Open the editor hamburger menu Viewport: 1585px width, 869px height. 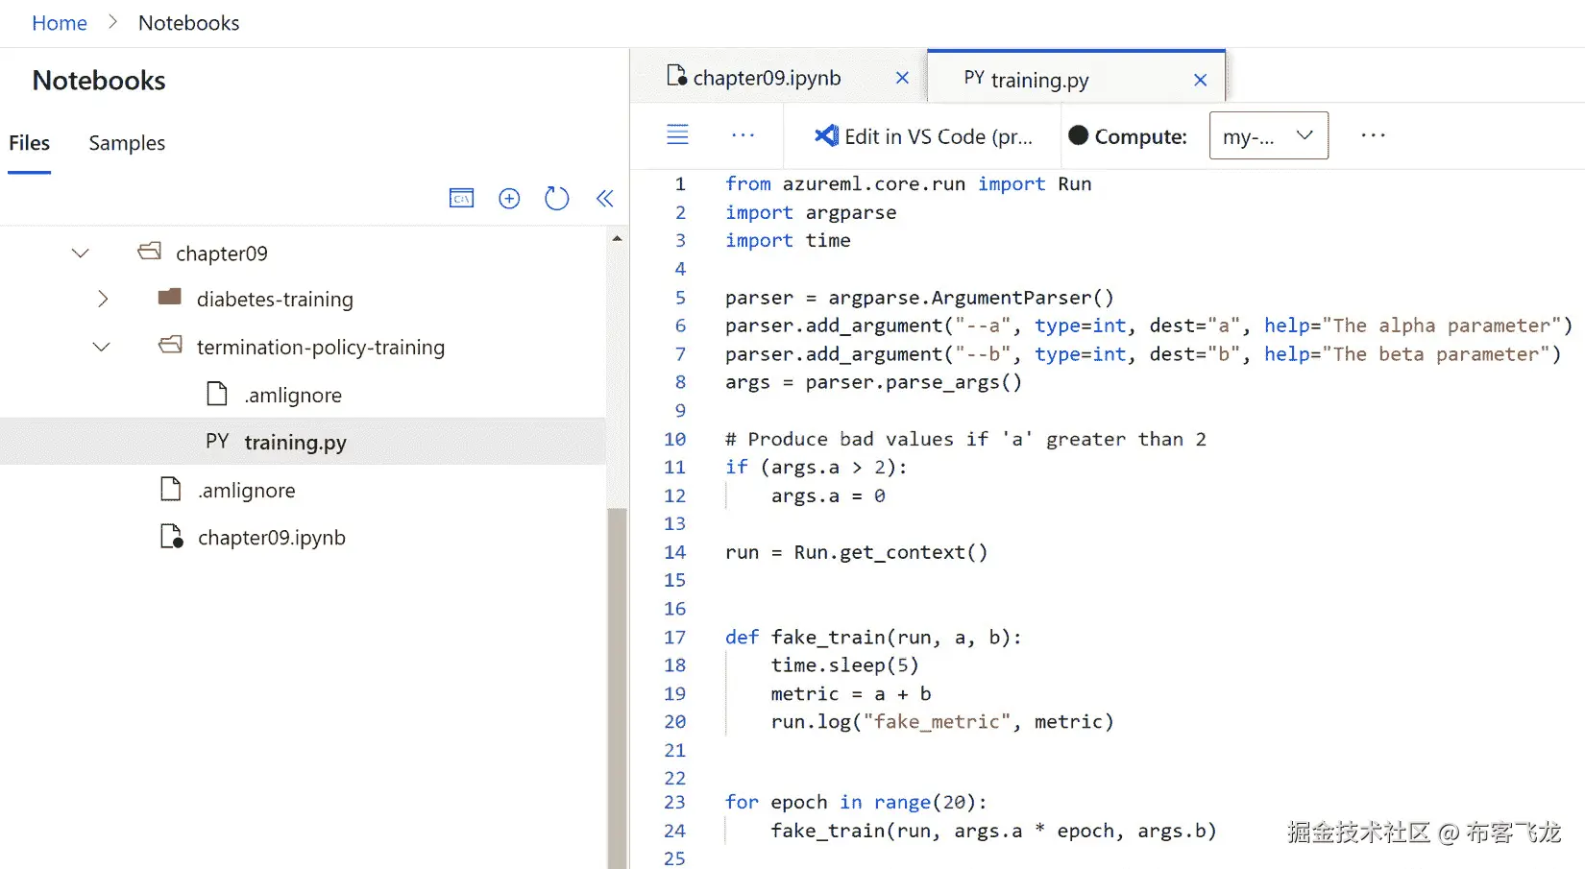click(677, 135)
